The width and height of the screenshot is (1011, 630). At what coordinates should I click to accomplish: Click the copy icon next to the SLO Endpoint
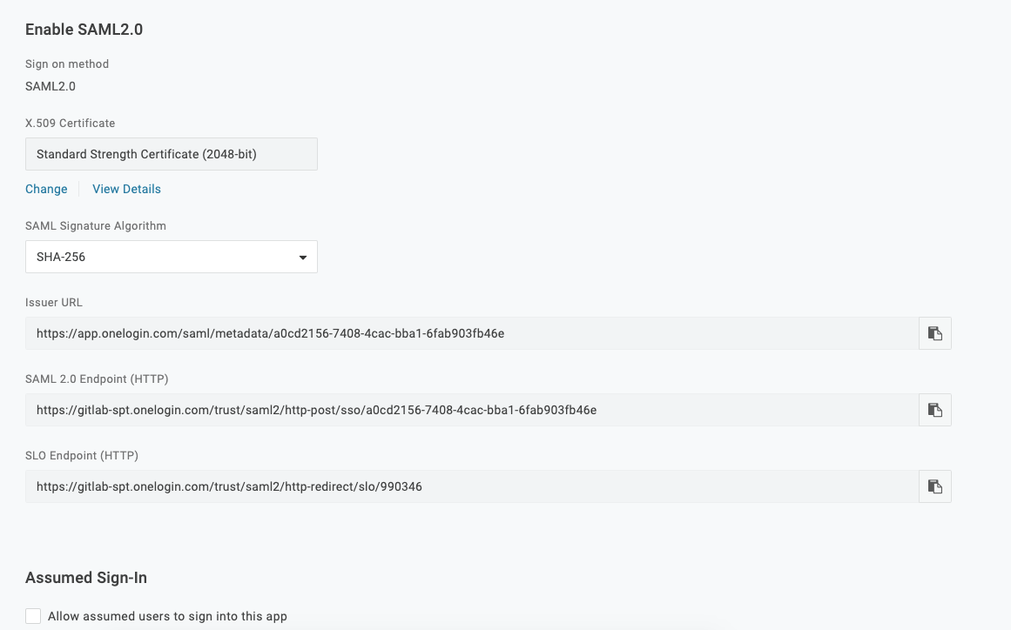pos(934,486)
